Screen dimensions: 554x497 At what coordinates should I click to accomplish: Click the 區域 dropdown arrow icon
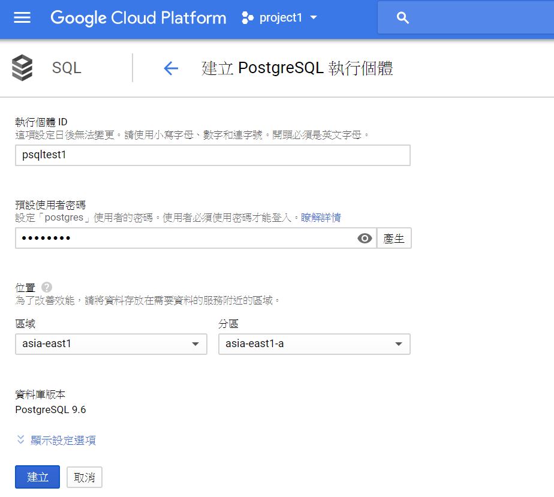click(195, 344)
